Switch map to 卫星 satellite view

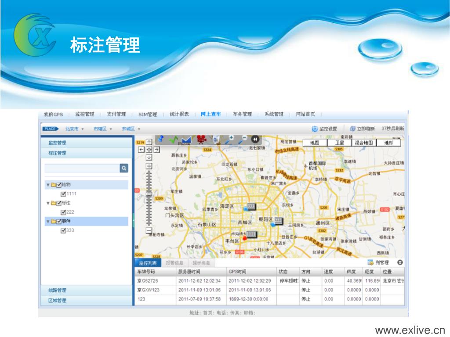(x=339, y=143)
